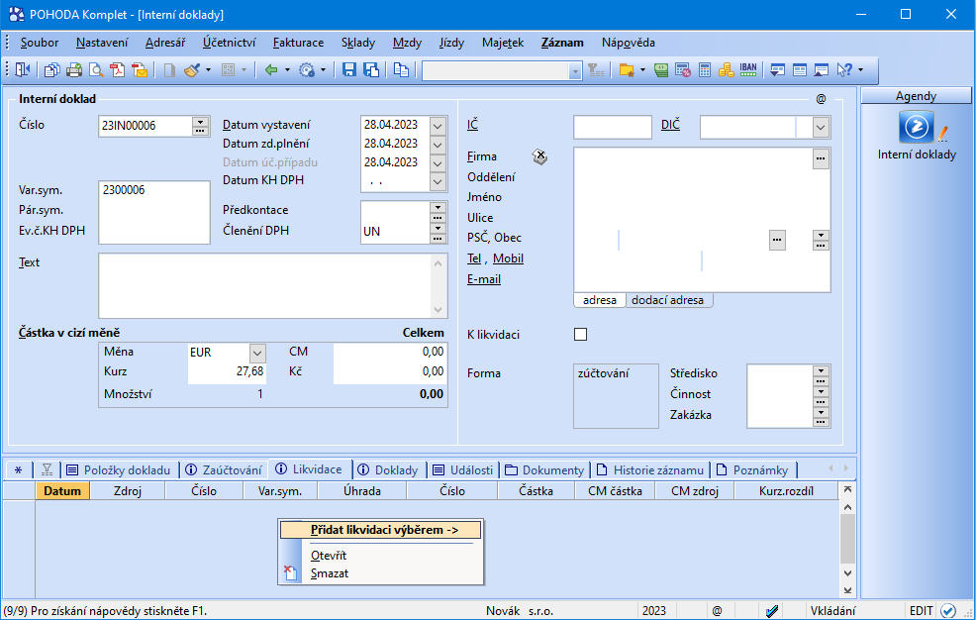Viewport: 976px width, 620px height.
Task: Click the broom clean-up toolbar icon
Action: (x=192, y=69)
